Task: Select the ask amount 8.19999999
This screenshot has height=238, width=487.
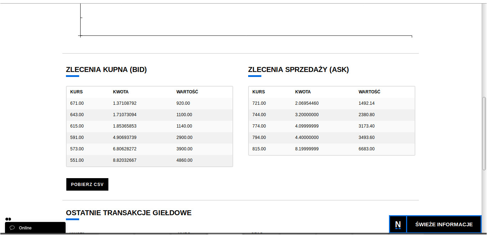Action: point(307,149)
